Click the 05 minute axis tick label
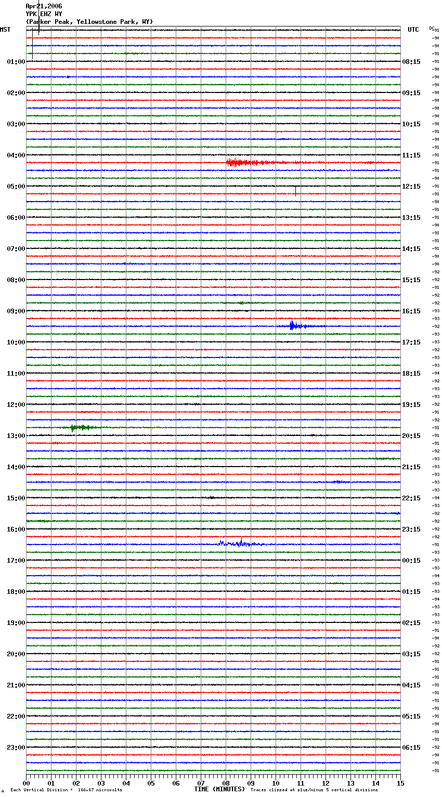The width and height of the screenshot is (442, 797). pos(151,783)
